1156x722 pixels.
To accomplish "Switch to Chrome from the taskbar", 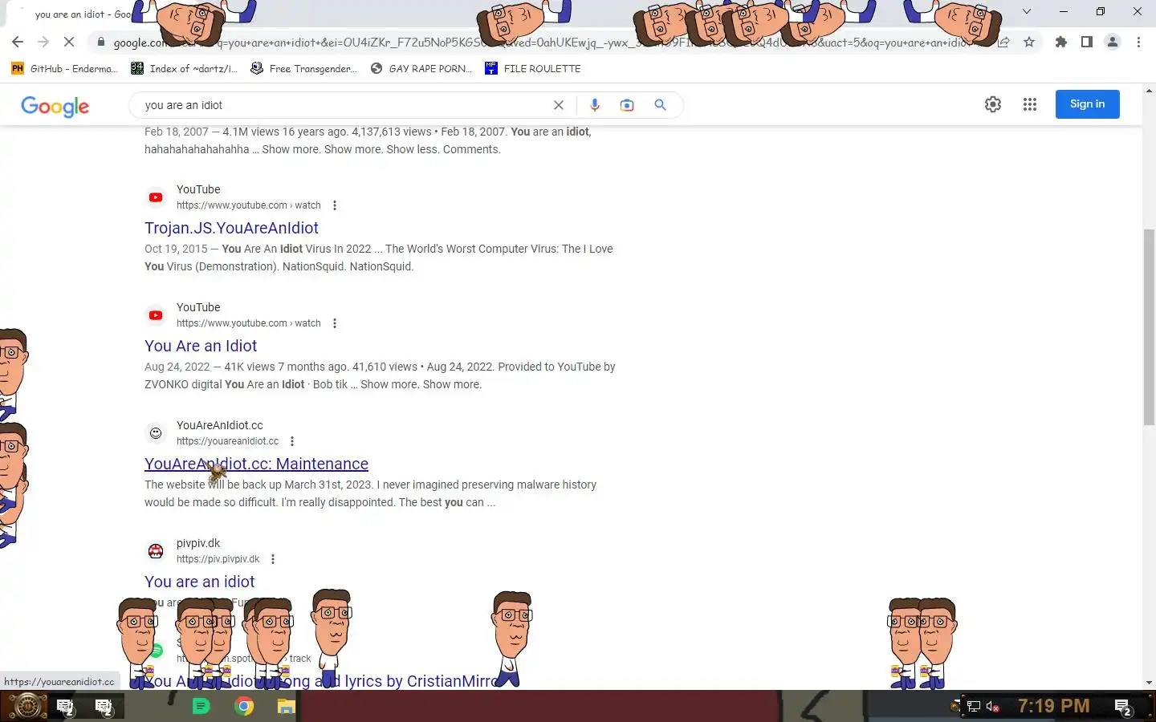I will (244, 706).
